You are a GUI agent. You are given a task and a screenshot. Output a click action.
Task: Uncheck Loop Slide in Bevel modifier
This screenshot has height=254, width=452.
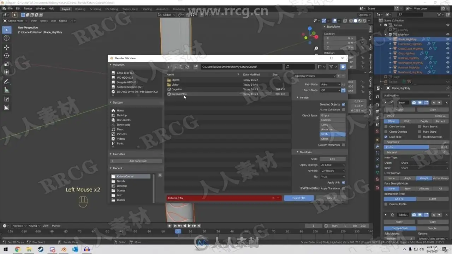386,137
